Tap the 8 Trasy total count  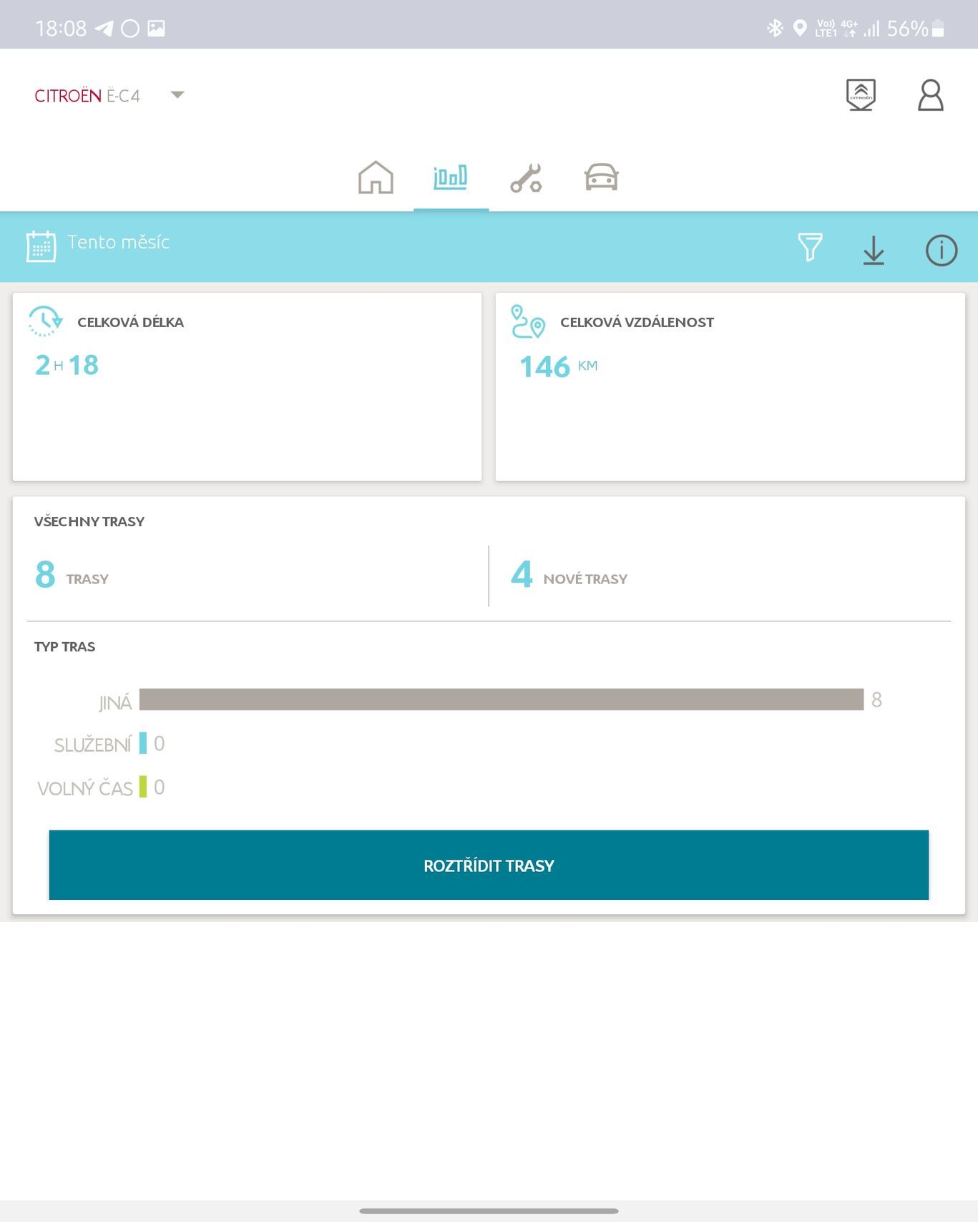(x=72, y=576)
